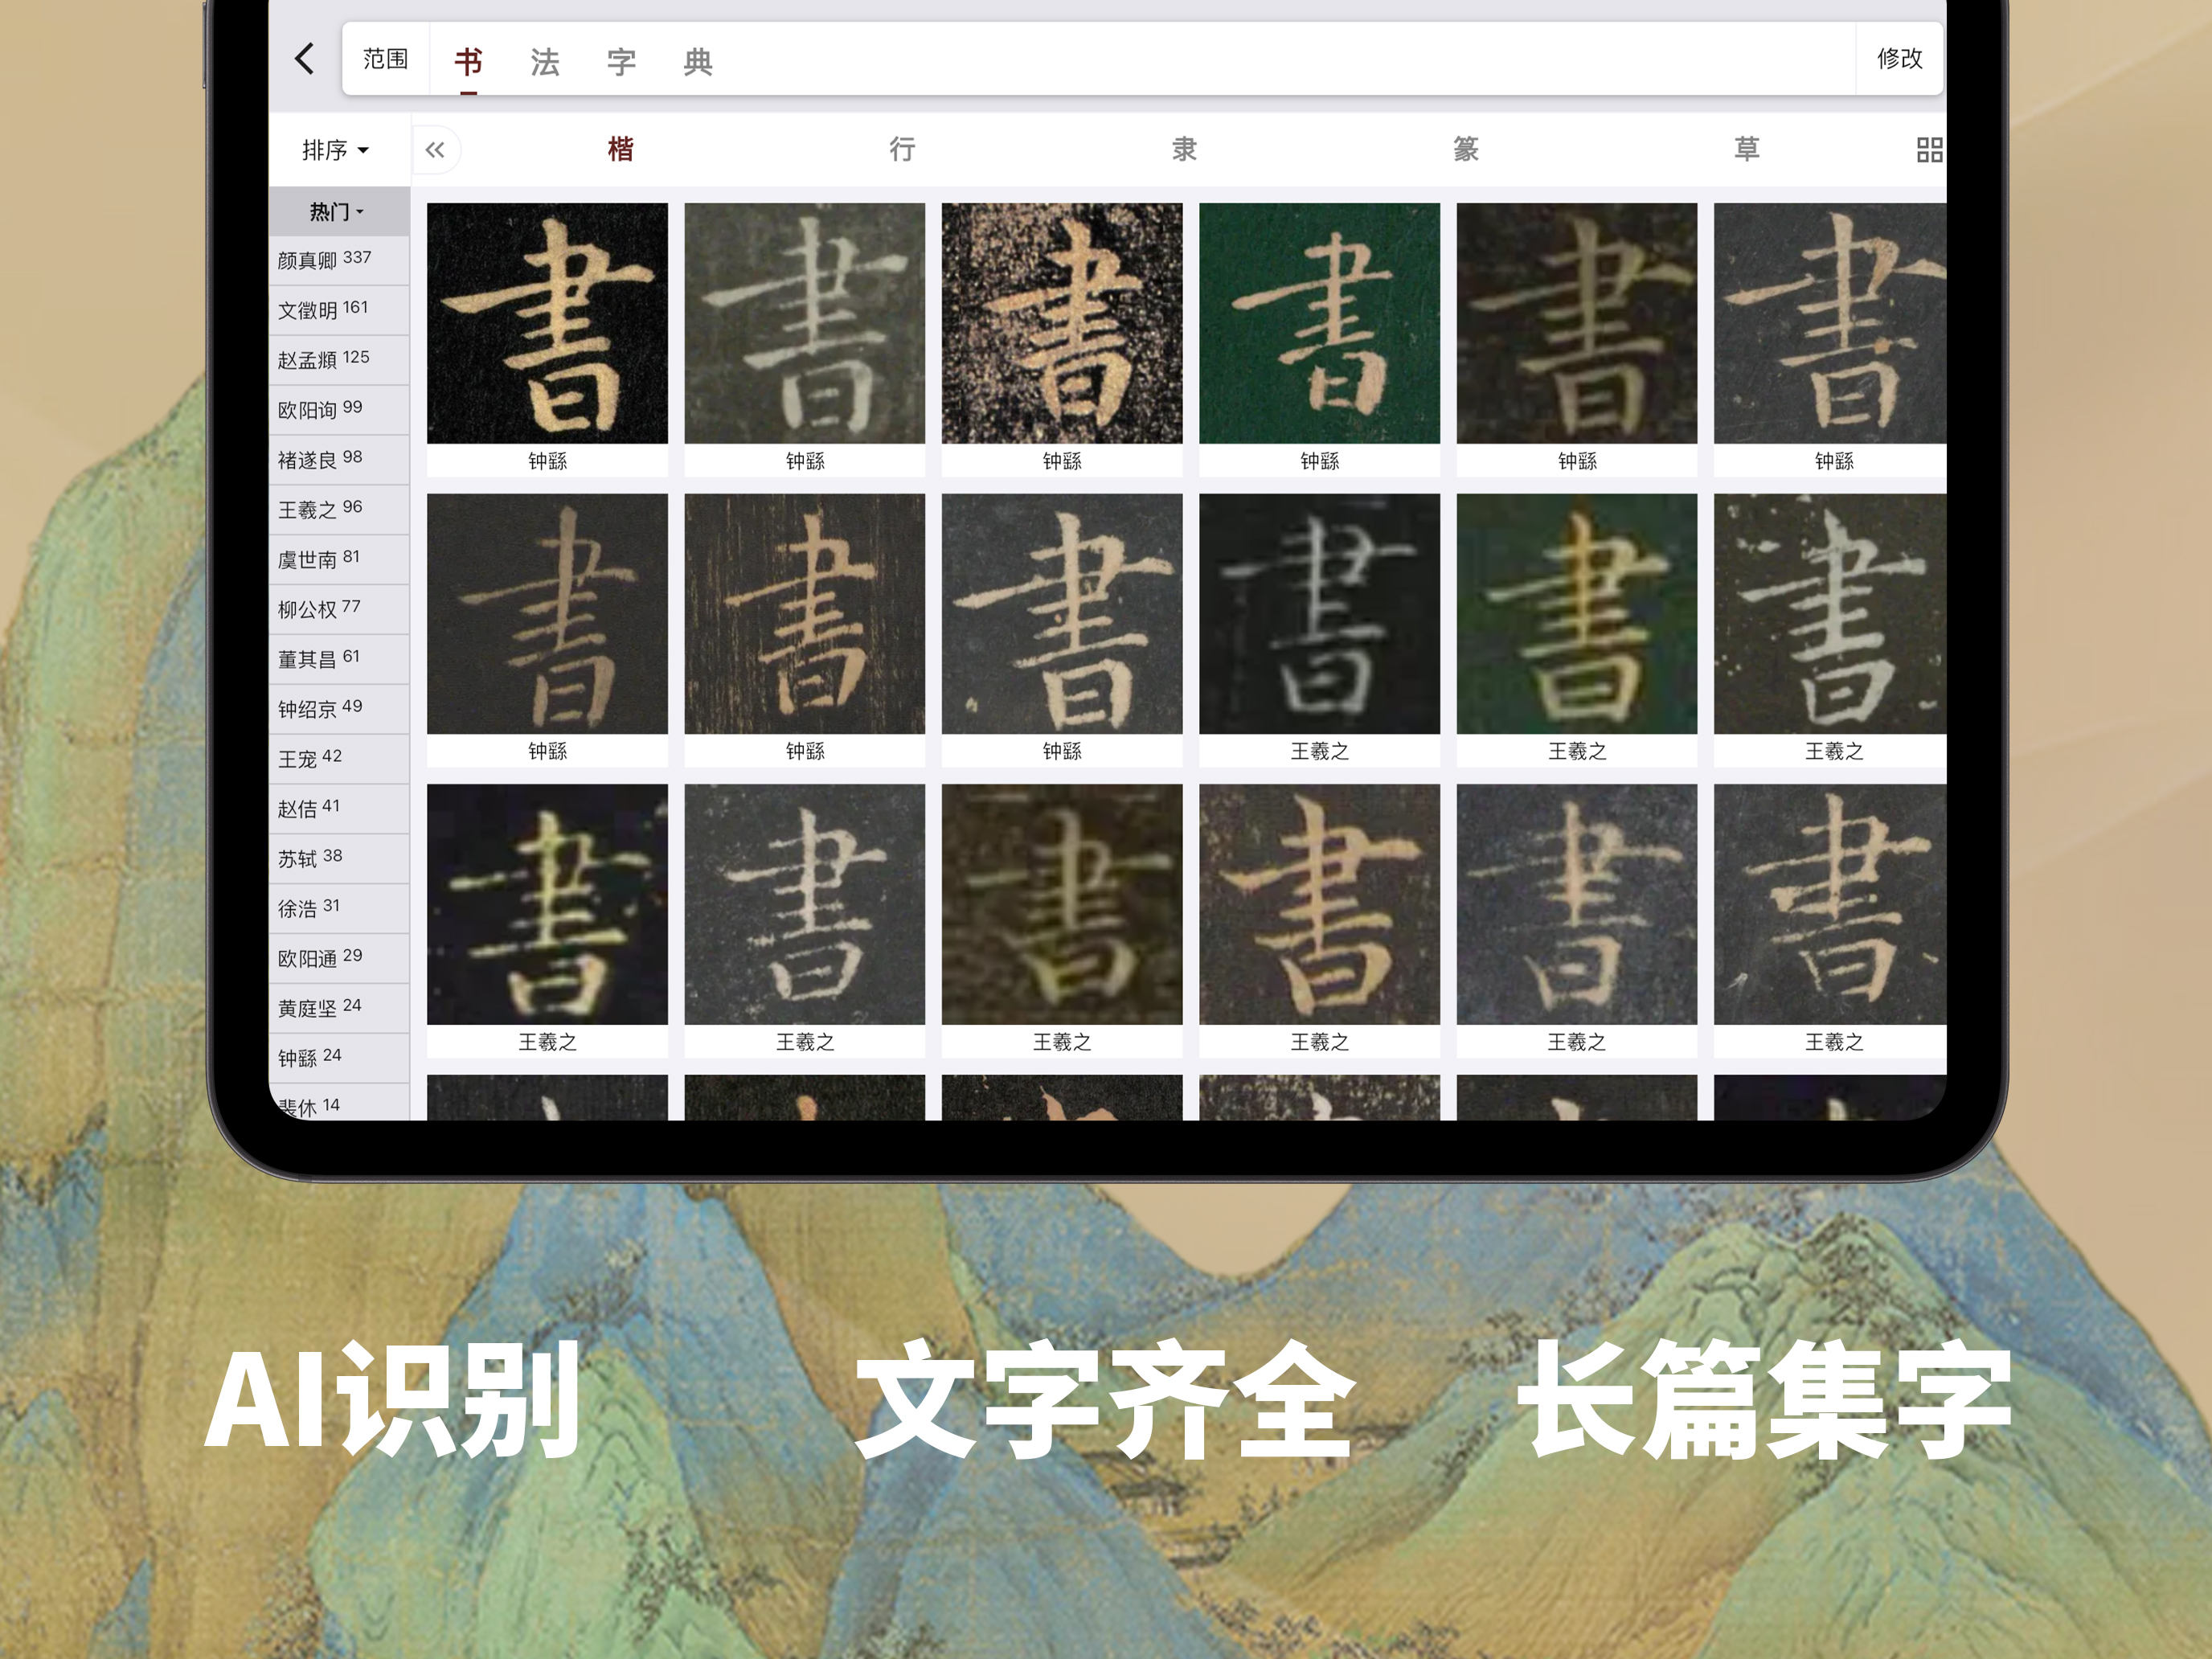Switch layout with the grid view icon
2212x1659 pixels.
click(x=1929, y=150)
